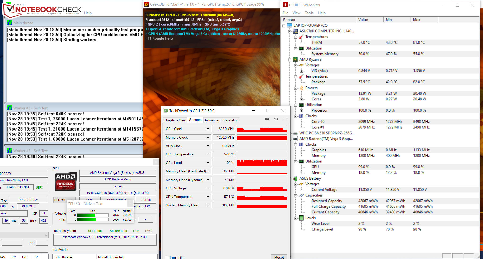Switch to the Advanced tab in GPU-Z
The width and height of the screenshot is (483, 259).
coord(212,120)
